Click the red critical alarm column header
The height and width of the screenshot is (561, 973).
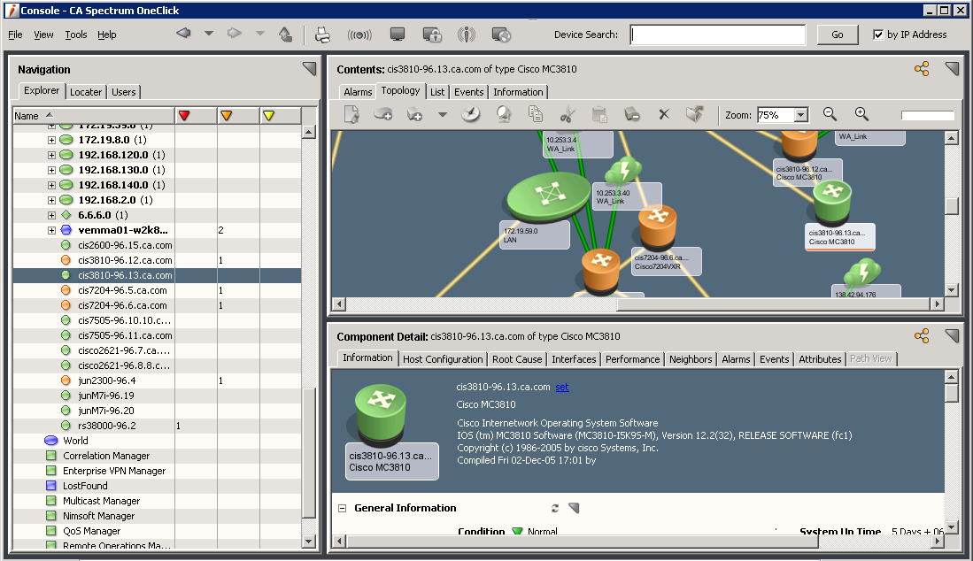coord(196,115)
